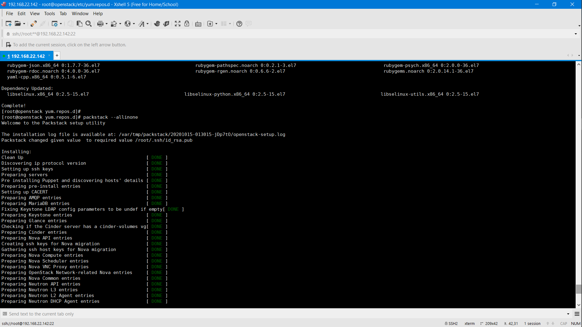Image resolution: width=582 pixels, height=327 pixels.
Task: Toggle CAP lock indicator in status bar
Action: 564,323
